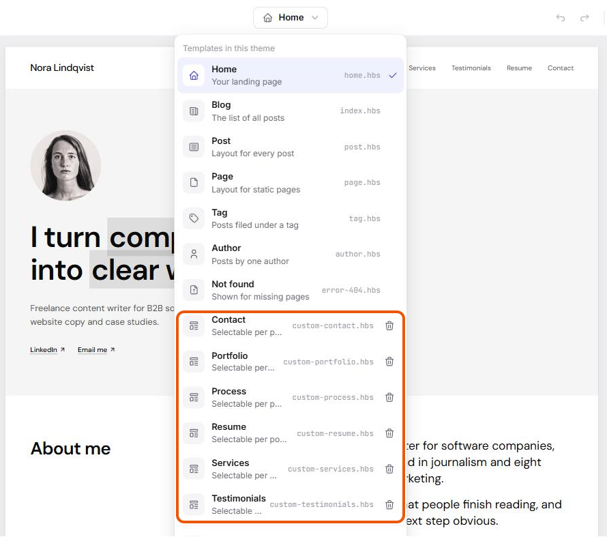Click the error-404.hbs filename
Screen dimensions: 607x537
[x=351, y=290]
